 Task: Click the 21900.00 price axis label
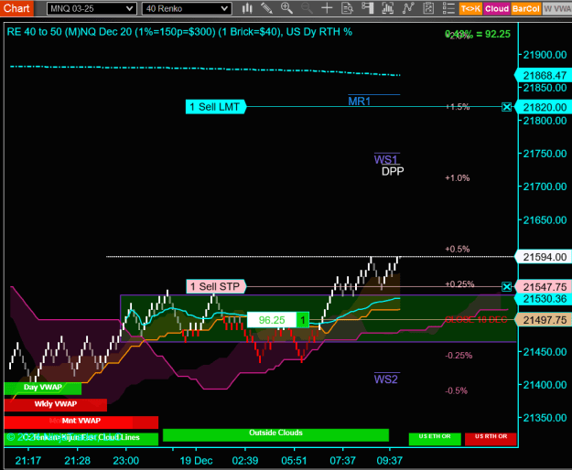click(545, 55)
